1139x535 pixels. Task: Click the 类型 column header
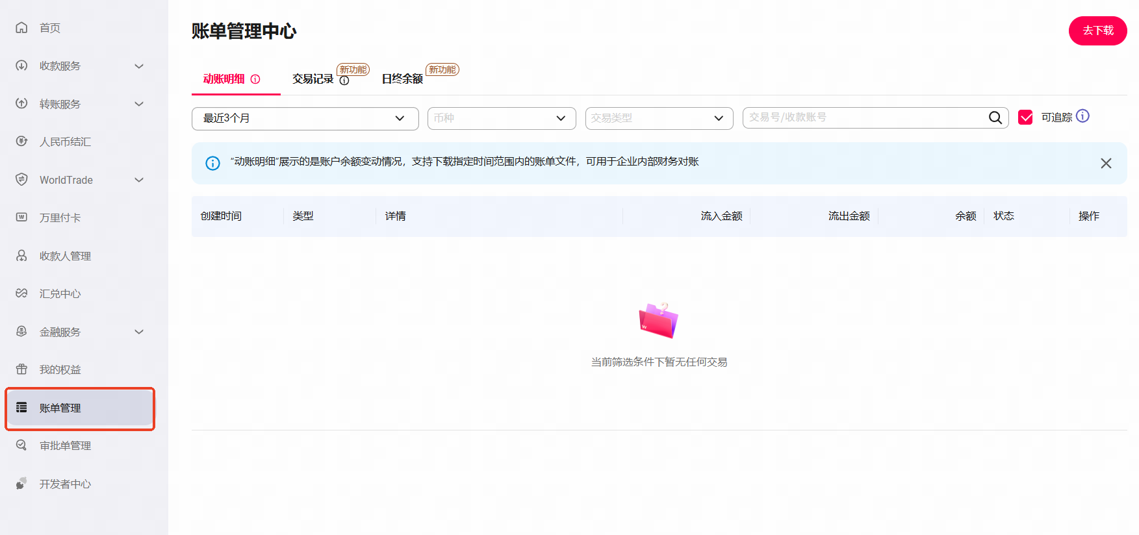[303, 216]
